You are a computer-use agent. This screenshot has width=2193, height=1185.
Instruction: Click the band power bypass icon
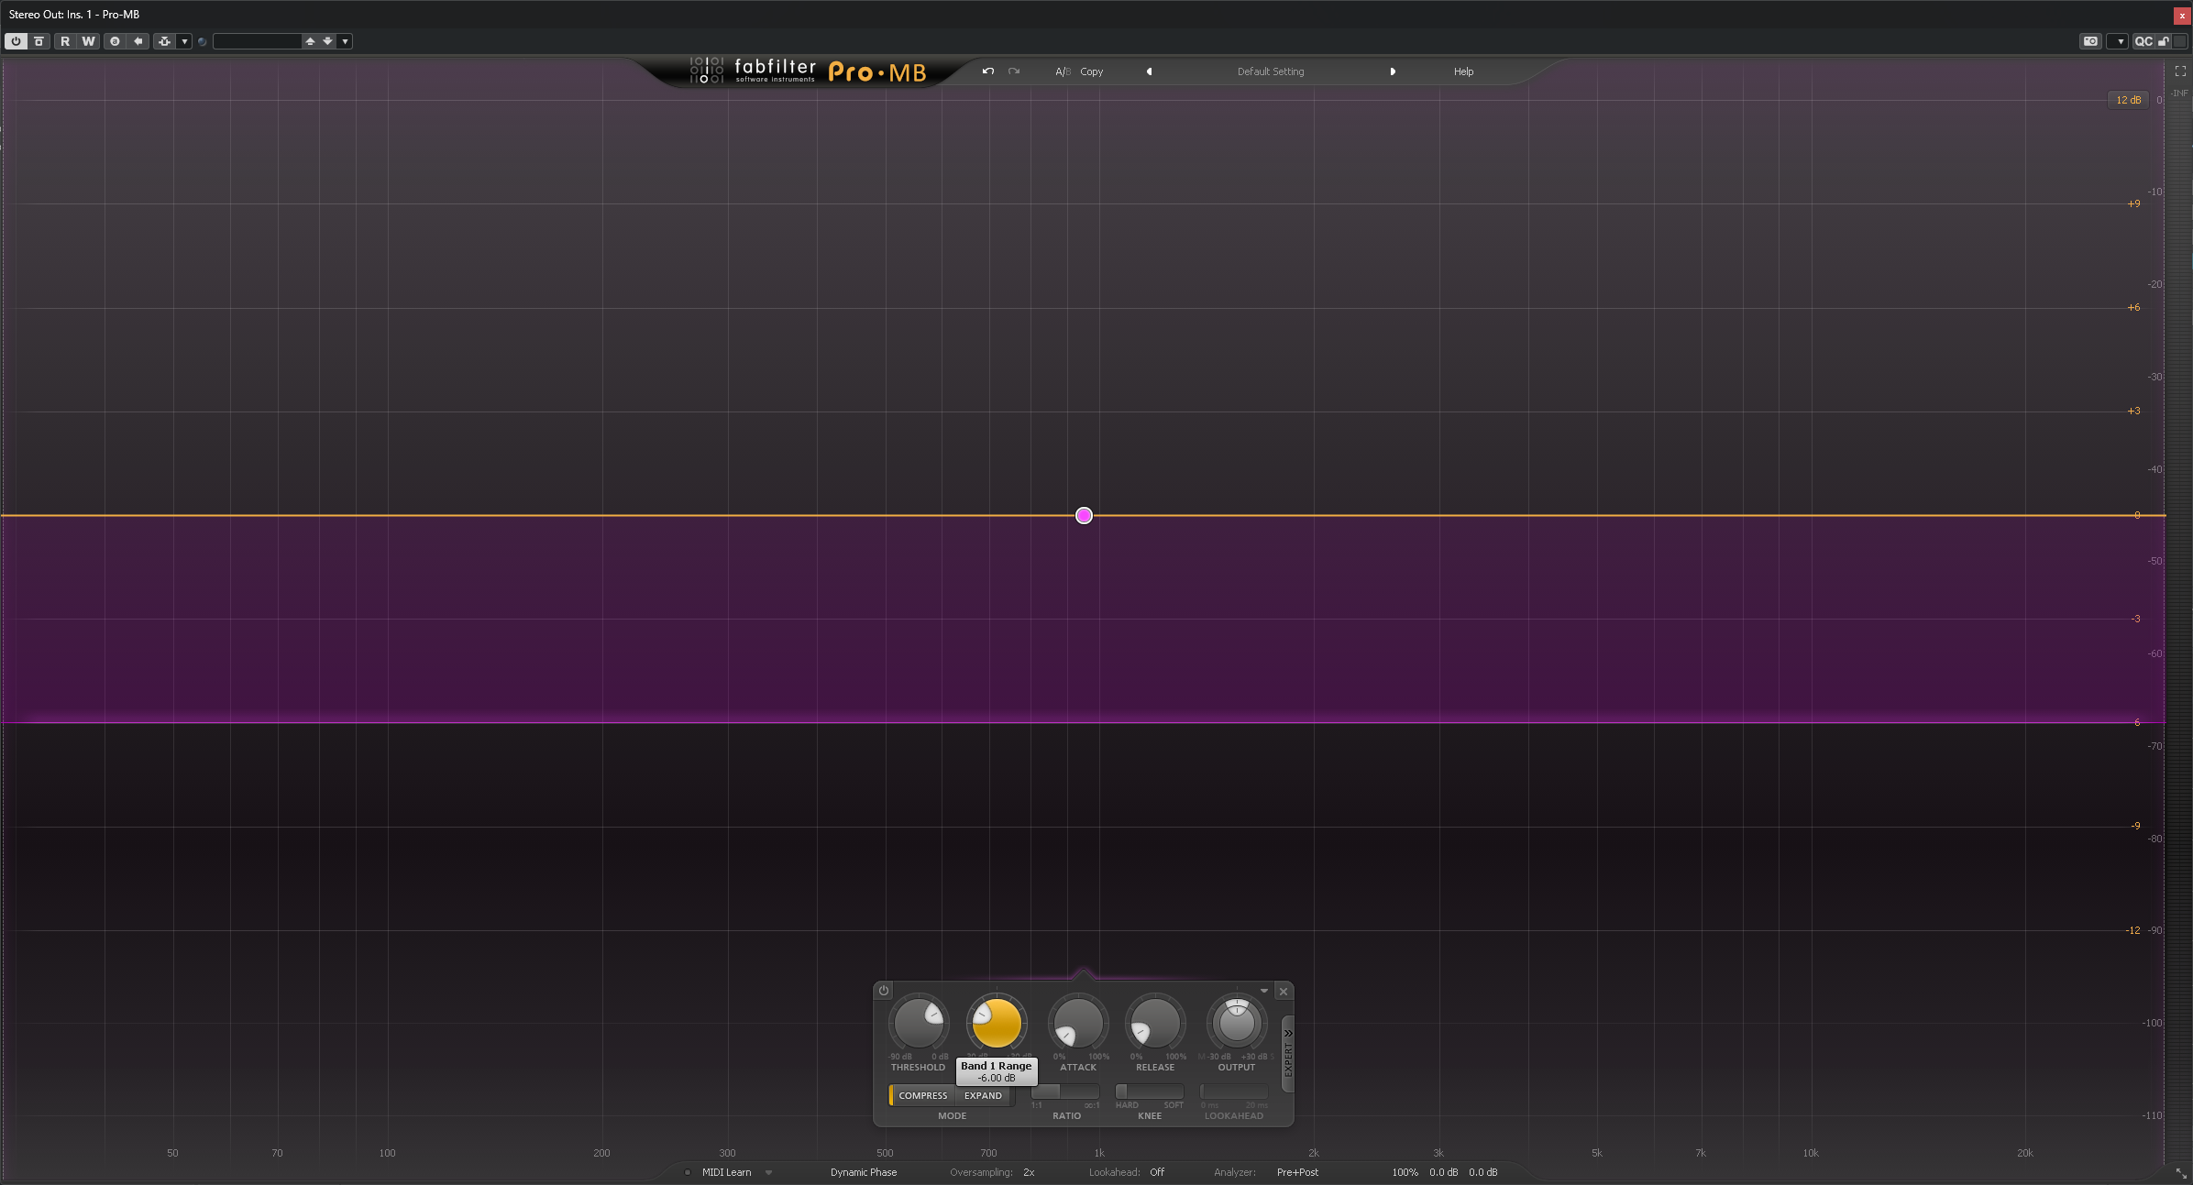click(x=884, y=991)
